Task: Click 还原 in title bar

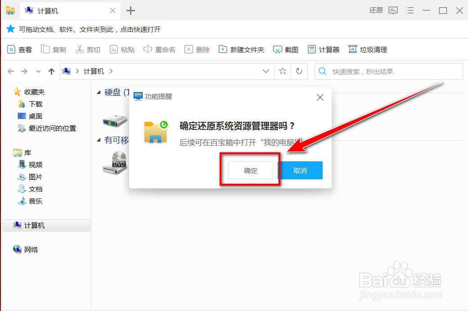Action: click(376, 10)
